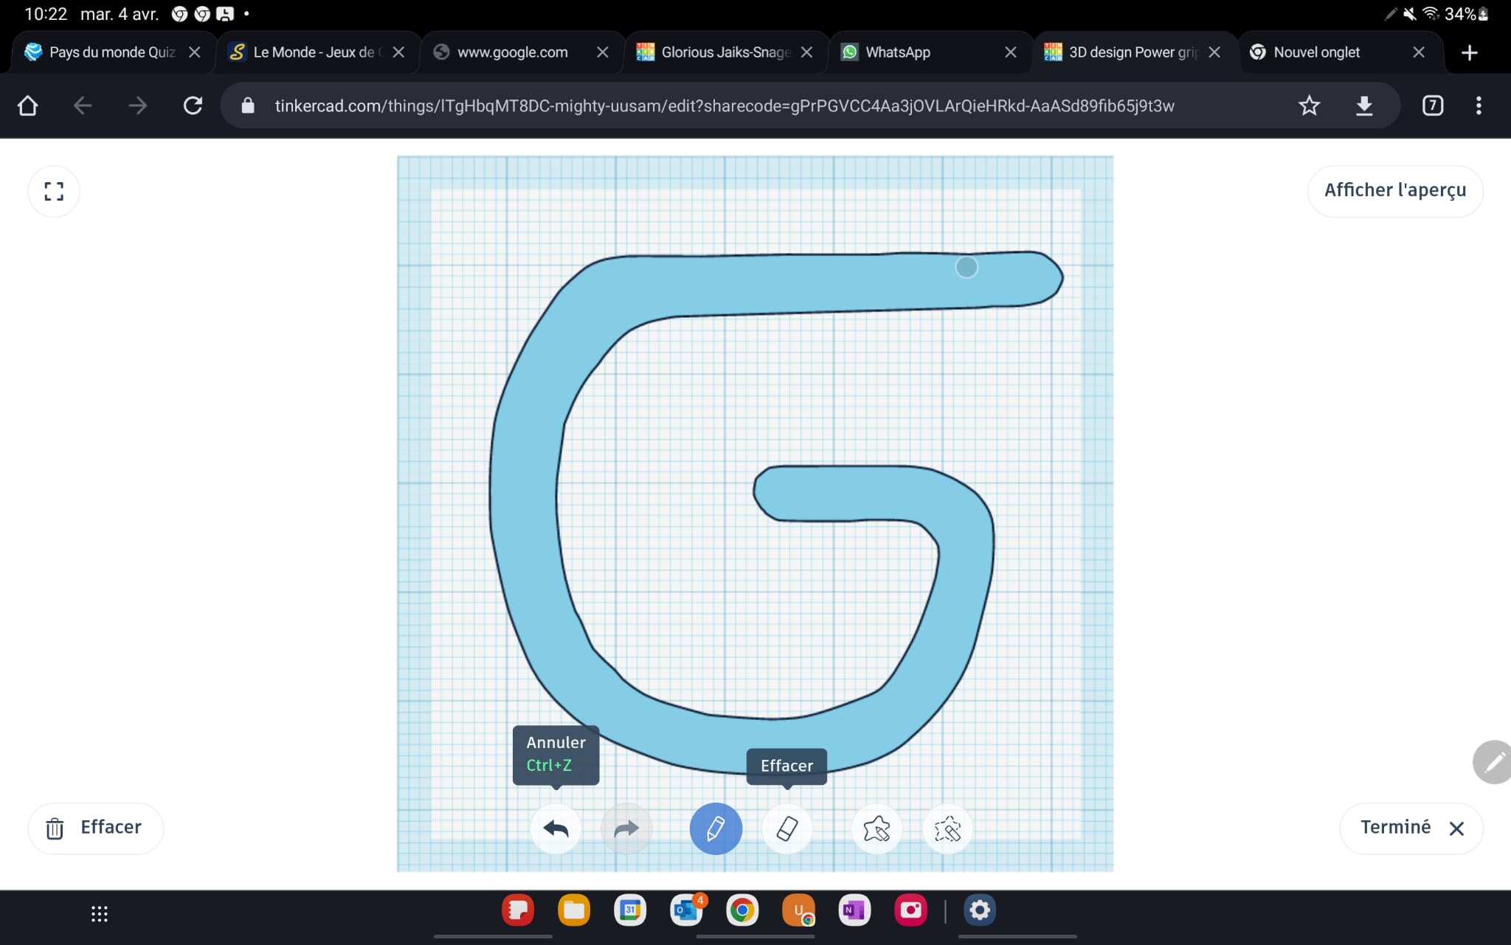
Task: Open a new browser tab
Action: 1470,52
